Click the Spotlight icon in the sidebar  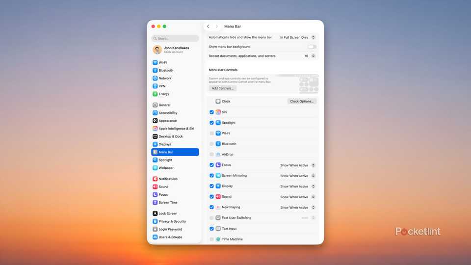click(x=155, y=160)
